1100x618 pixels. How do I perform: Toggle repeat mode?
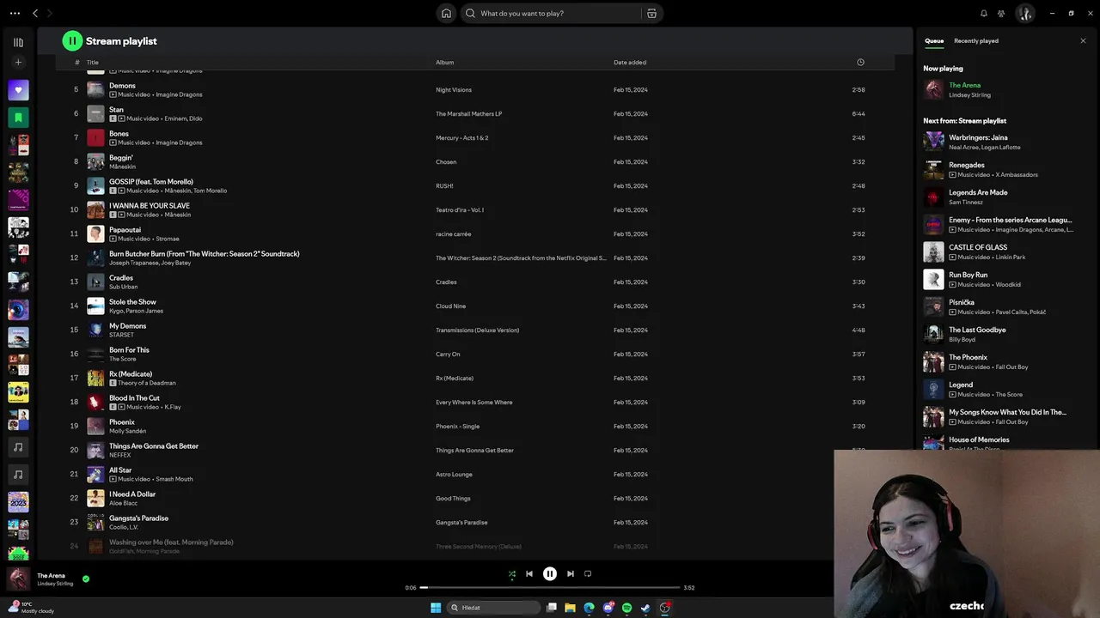588,573
